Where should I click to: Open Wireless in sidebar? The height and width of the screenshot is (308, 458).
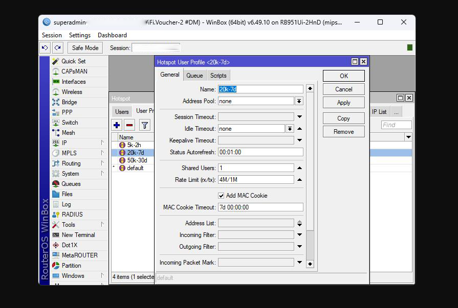[x=79, y=92]
